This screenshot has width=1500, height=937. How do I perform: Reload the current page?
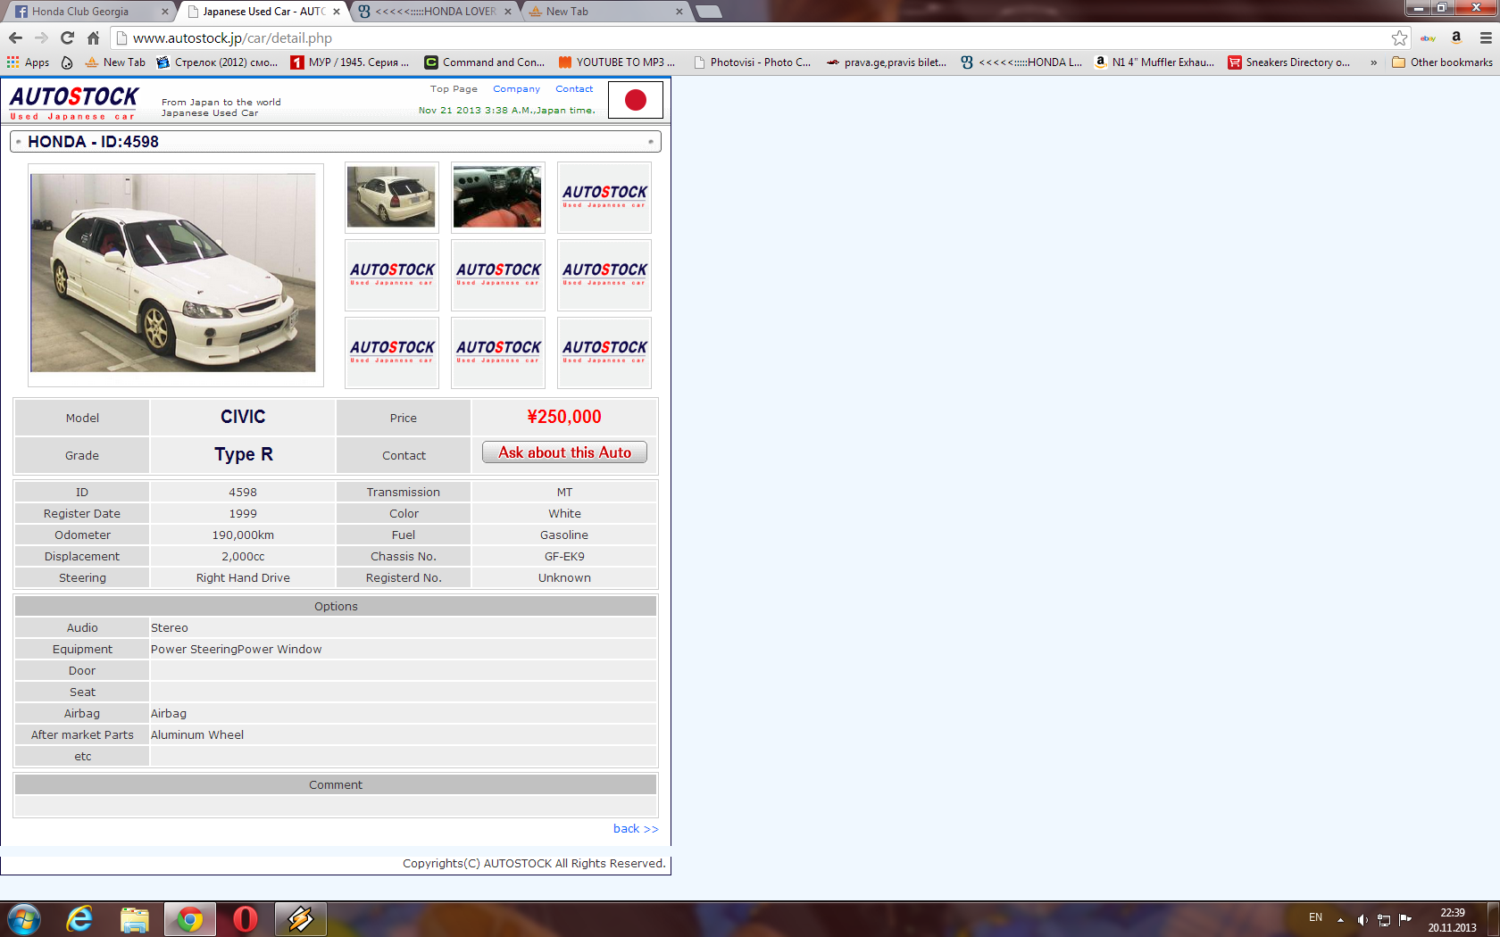[x=67, y=37]
